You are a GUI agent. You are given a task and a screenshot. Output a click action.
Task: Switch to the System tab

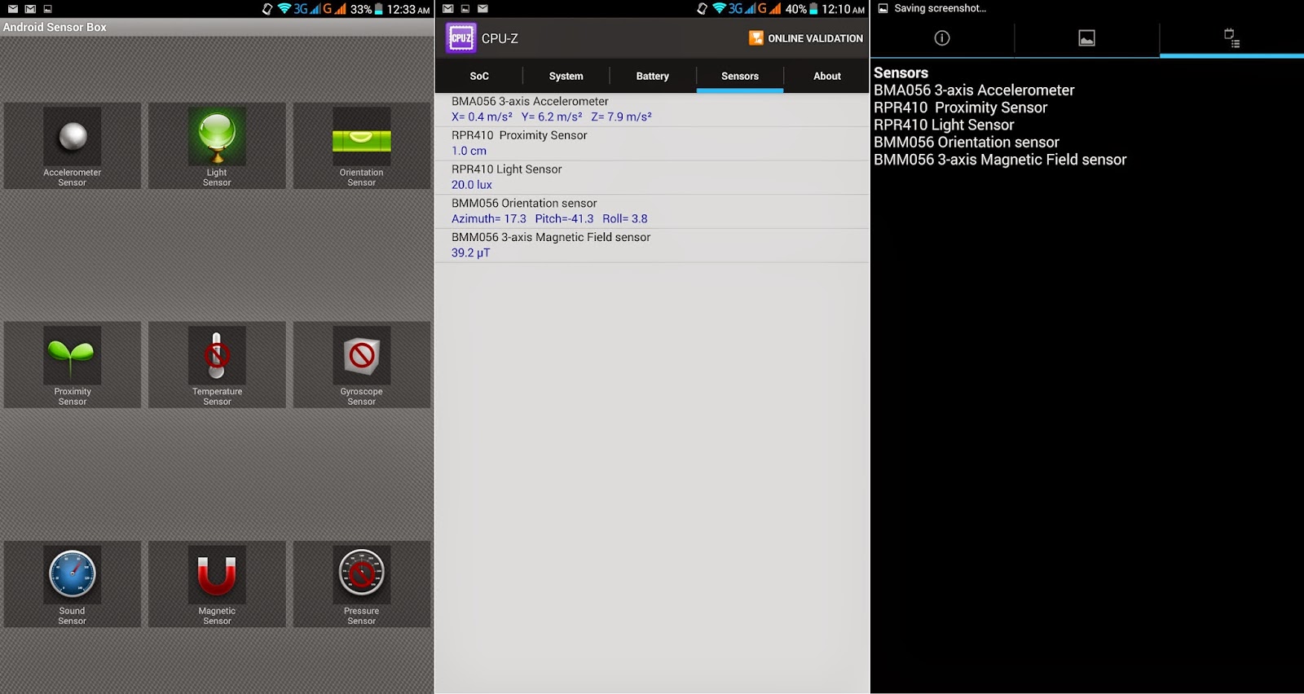(x=566, y=76)
